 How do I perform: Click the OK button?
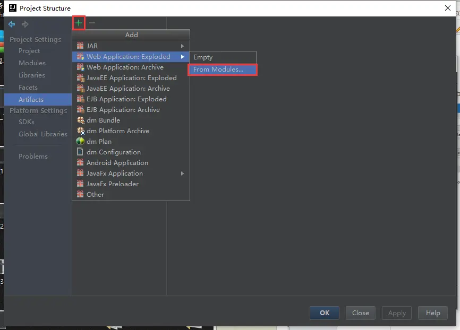coord(325,313)
